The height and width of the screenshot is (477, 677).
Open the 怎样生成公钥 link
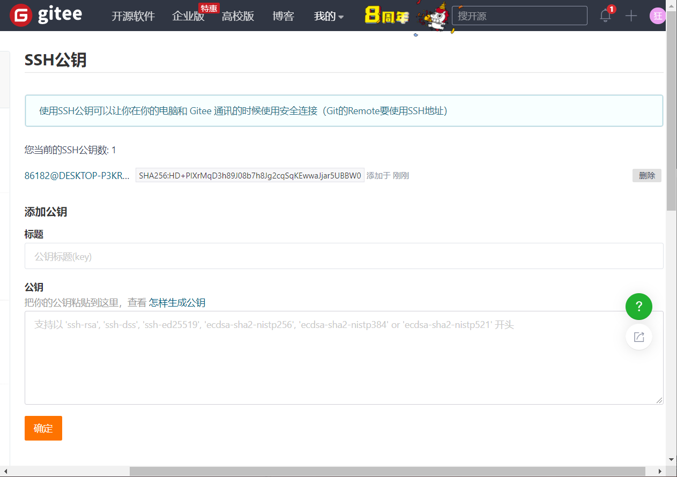177,303
